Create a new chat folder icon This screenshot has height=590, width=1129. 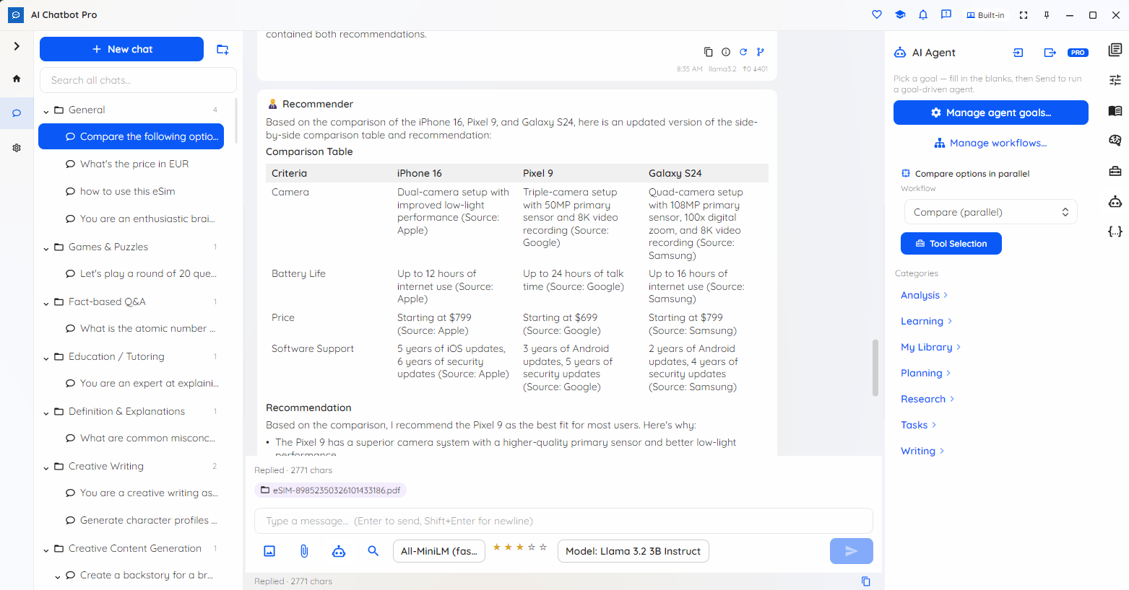point(222,49)
